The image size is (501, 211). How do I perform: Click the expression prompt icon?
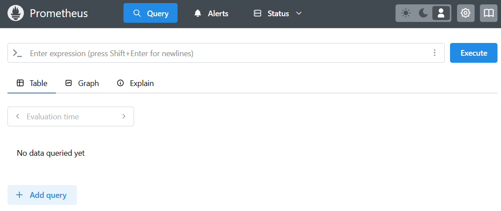(x=18, y=53)
